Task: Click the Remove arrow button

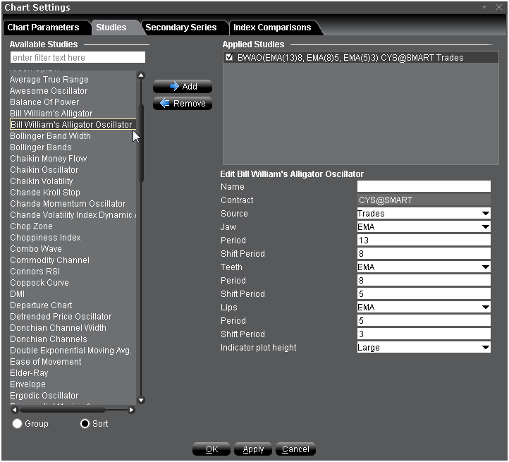Action: [183, 104]
